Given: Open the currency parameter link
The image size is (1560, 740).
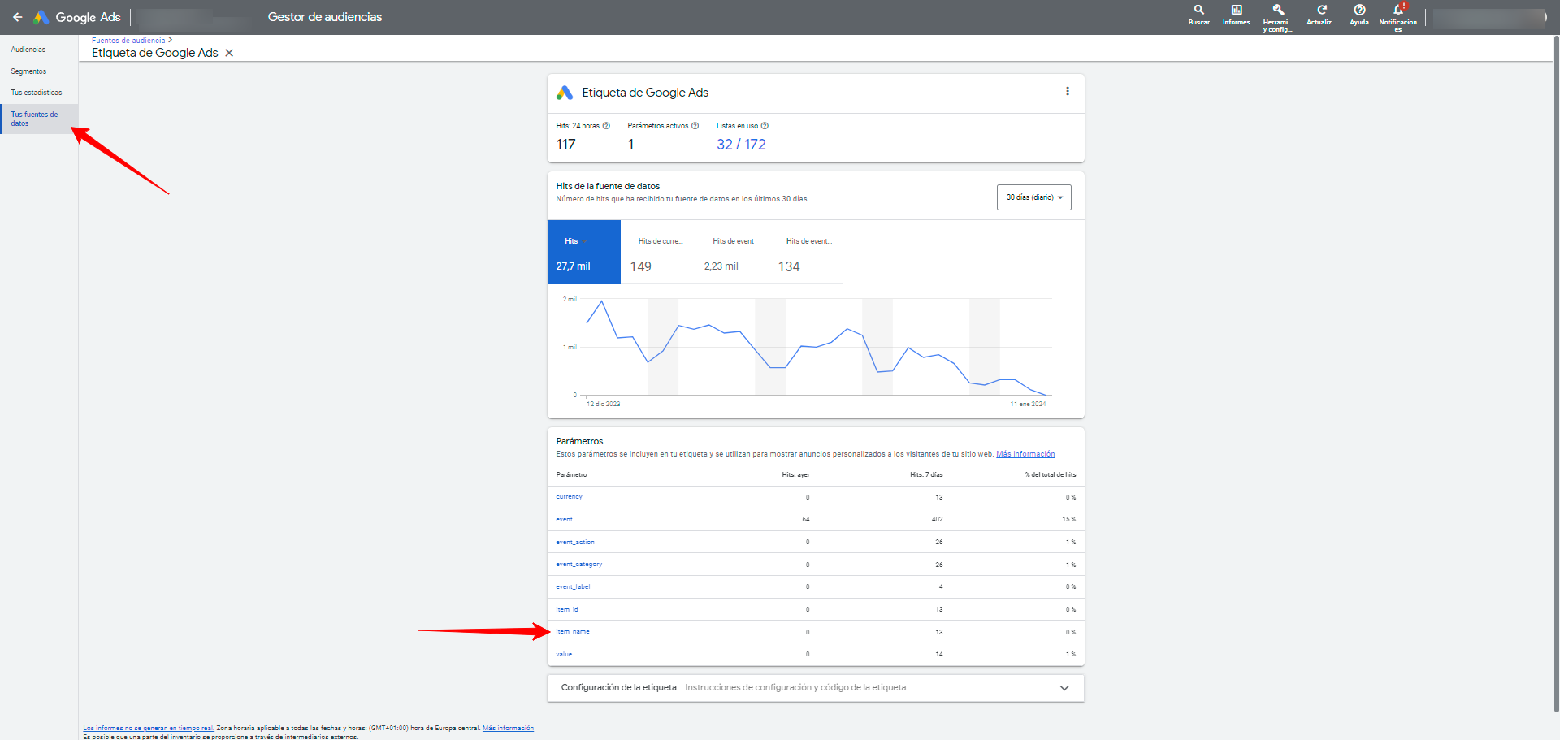Looking at the screenshot, I should [569, 496].
